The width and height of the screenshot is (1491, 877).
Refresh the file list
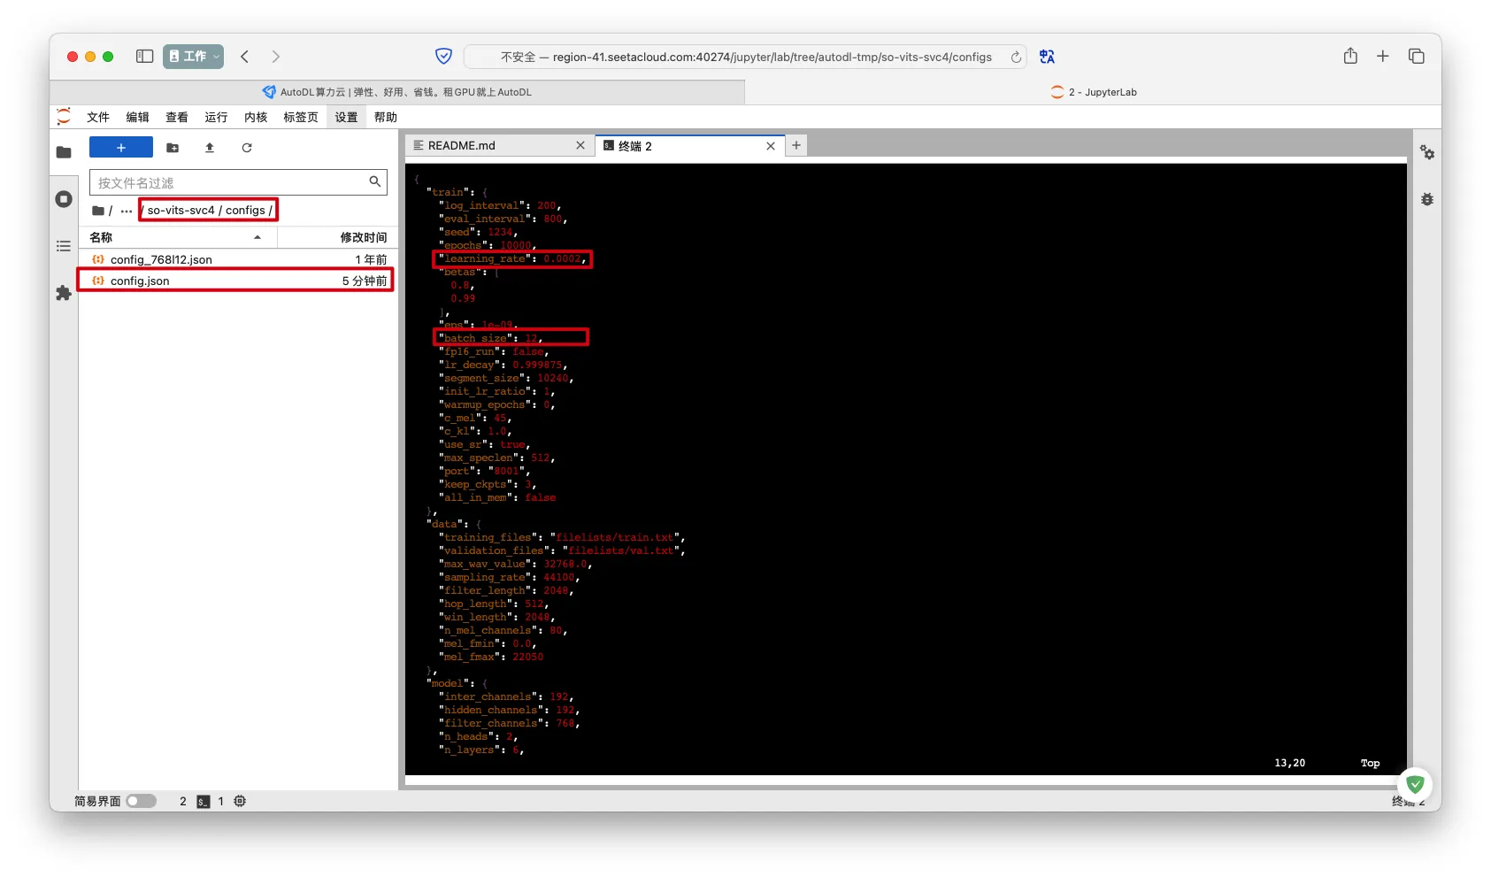pos(247,148)
